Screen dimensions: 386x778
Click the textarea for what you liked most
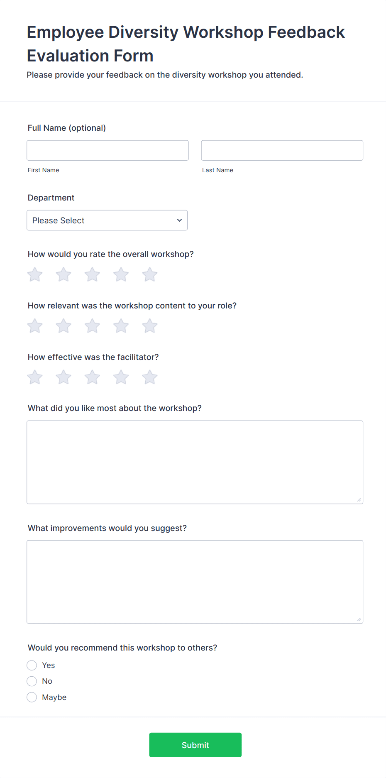point(195,461)
